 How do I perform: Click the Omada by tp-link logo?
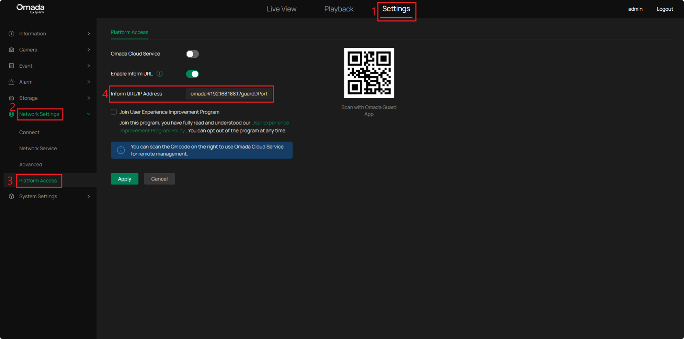click(31, 9)
